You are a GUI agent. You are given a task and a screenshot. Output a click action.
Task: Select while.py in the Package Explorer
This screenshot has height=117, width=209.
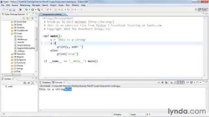coord(21,51)
